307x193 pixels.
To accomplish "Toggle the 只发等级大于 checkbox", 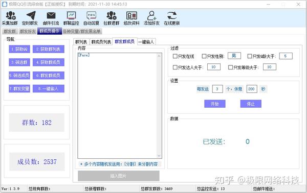I will click(x=230, y=67).
